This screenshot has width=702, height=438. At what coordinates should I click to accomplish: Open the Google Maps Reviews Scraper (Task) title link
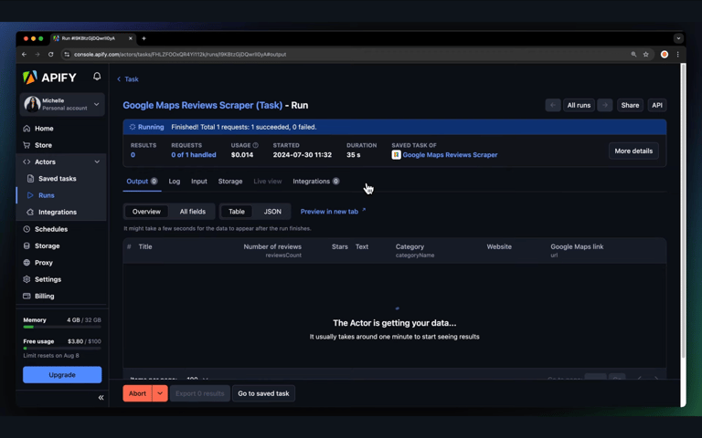point(202,106)
